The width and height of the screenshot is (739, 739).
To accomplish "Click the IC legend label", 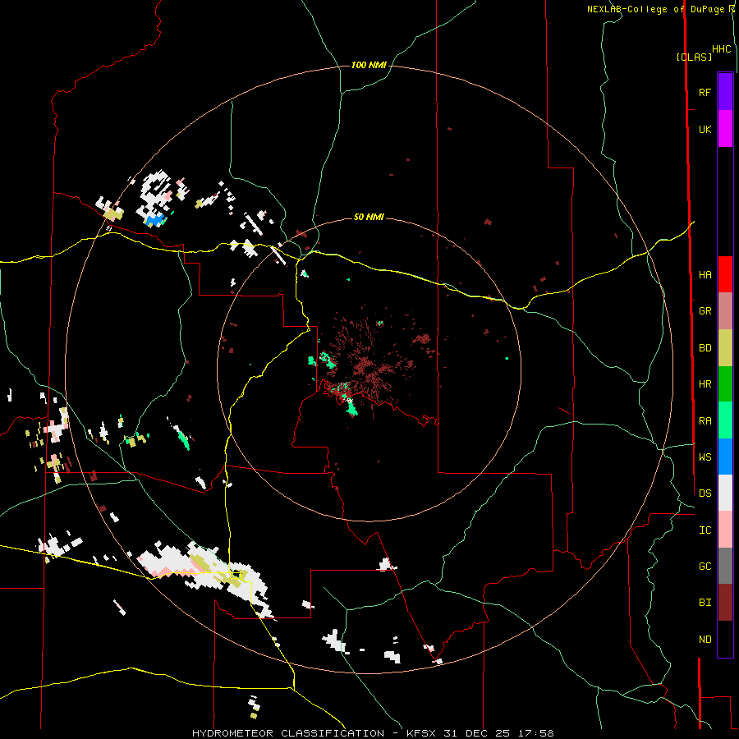I will tap(705, 530).
